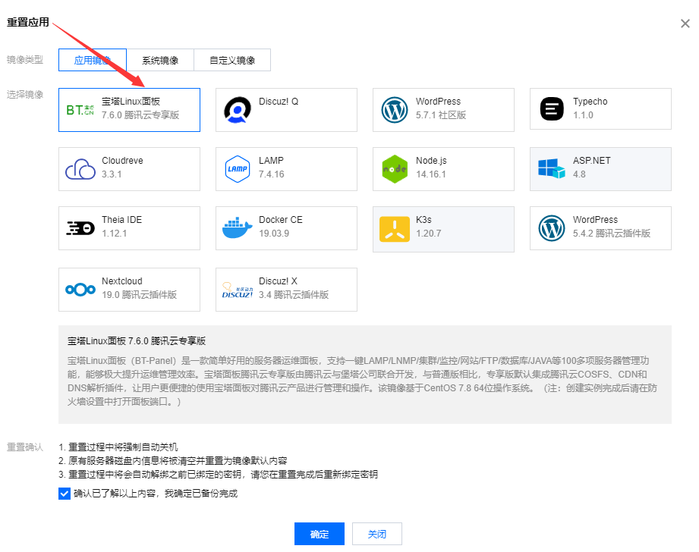The width and height of the screenshot is (699, 552).
Task: Select the LAMP 7.4.16 version text
Action: pos(272,174)
